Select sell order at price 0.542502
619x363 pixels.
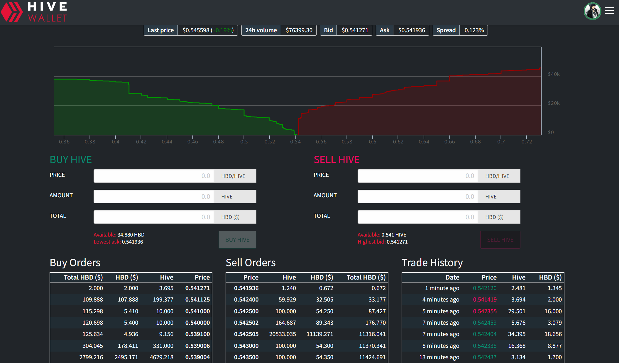(x=307, y=323)
